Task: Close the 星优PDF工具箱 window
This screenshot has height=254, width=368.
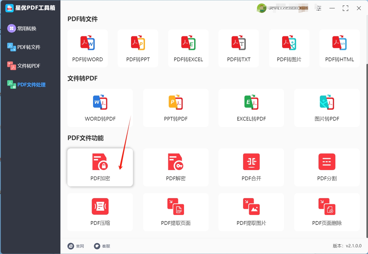Action: click(359, 8)
